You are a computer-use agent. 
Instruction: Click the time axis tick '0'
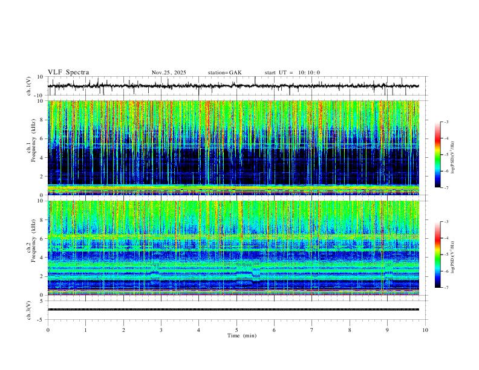(48, 330)
